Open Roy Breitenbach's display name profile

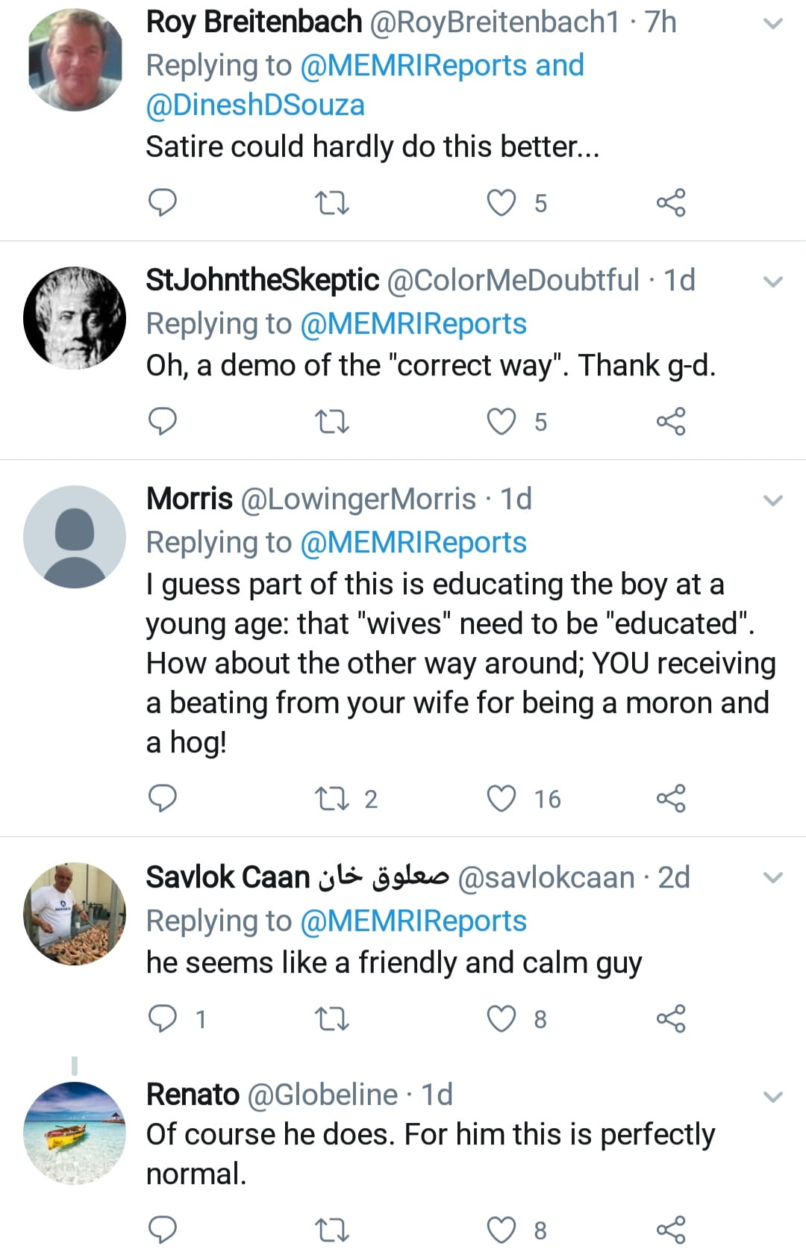(x=254, y=22)
